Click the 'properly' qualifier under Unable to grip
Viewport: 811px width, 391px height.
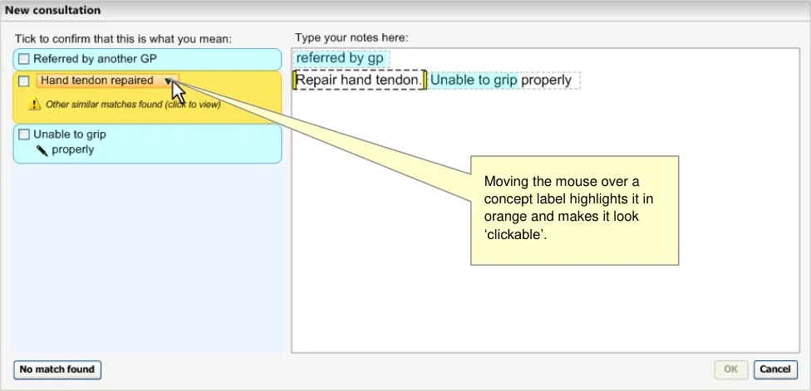(72, 150)
